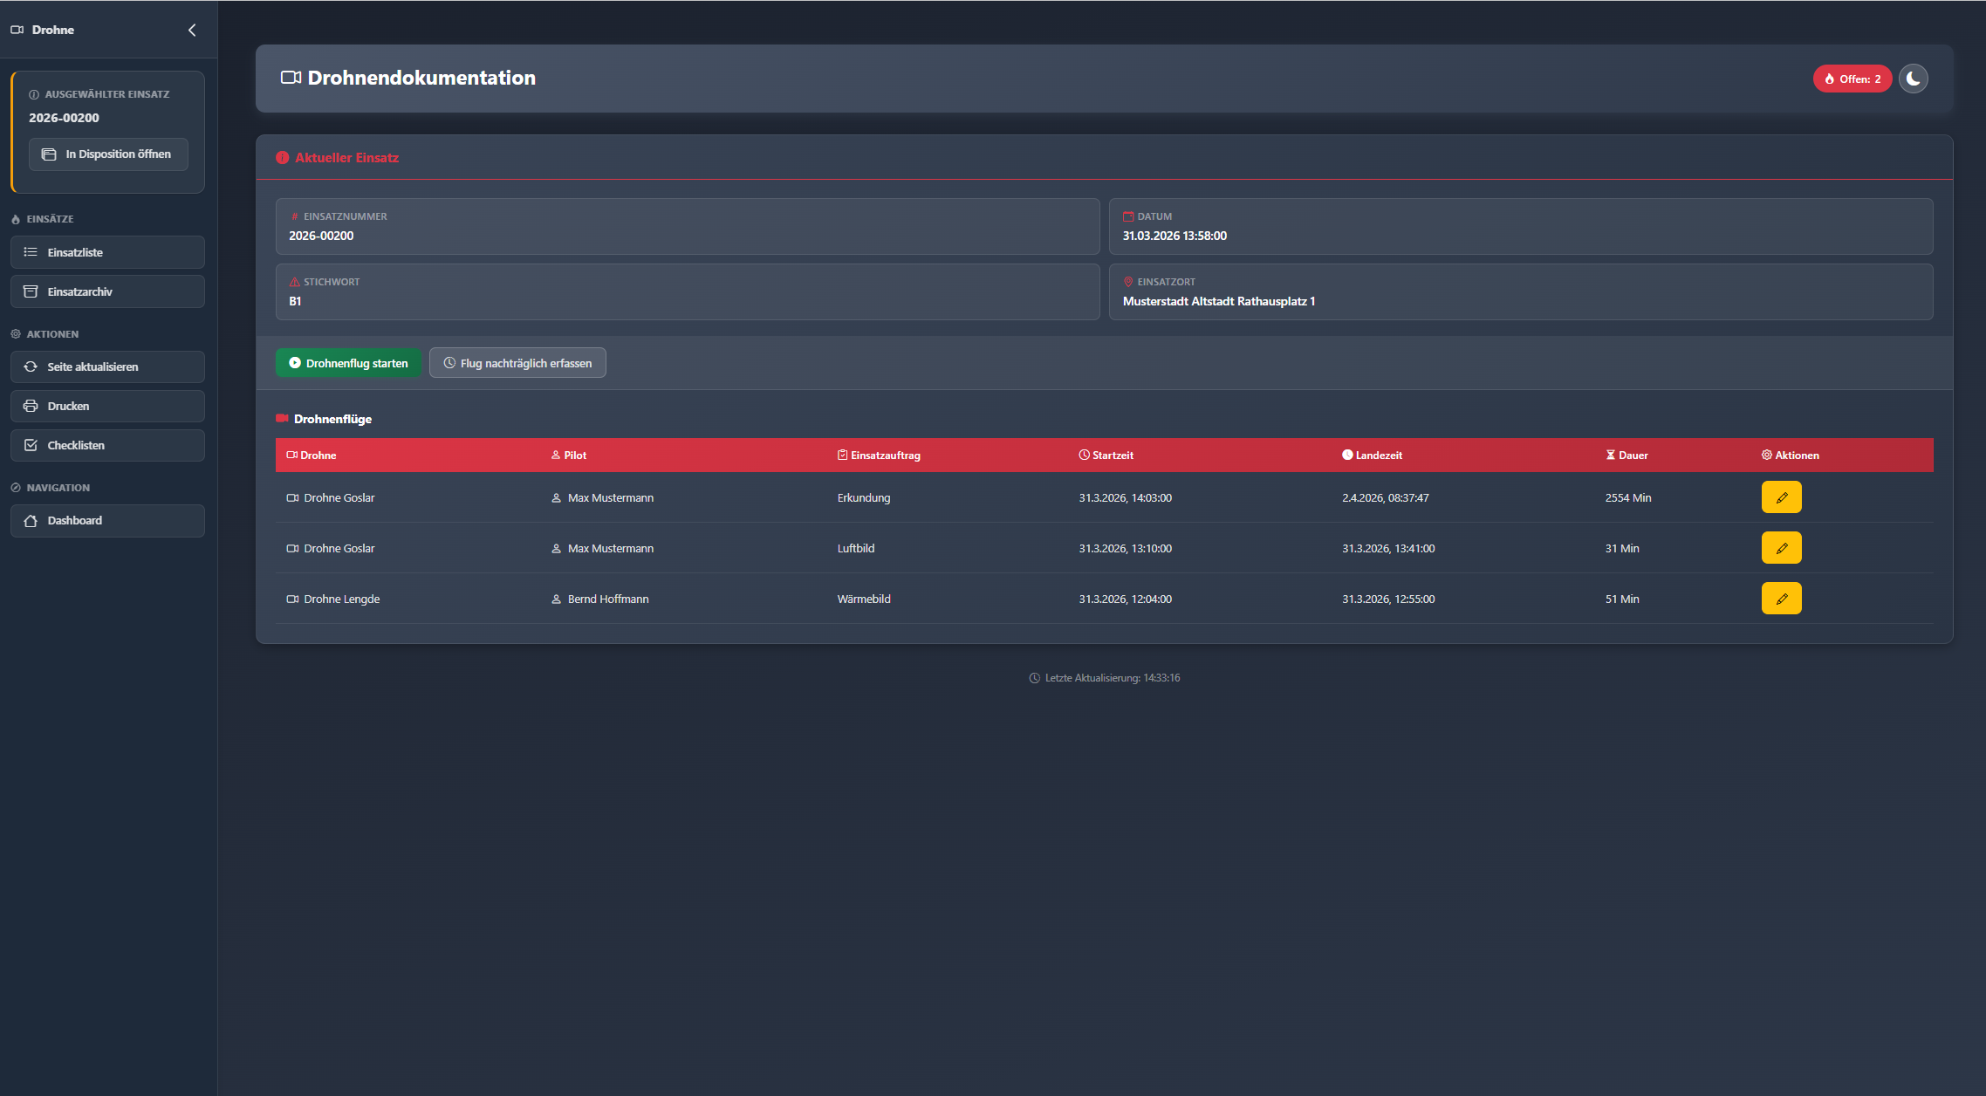Click Flug nachträglich erfassen button
The width and height of the screenshot is (1986, 1096).
click(517, 363)
